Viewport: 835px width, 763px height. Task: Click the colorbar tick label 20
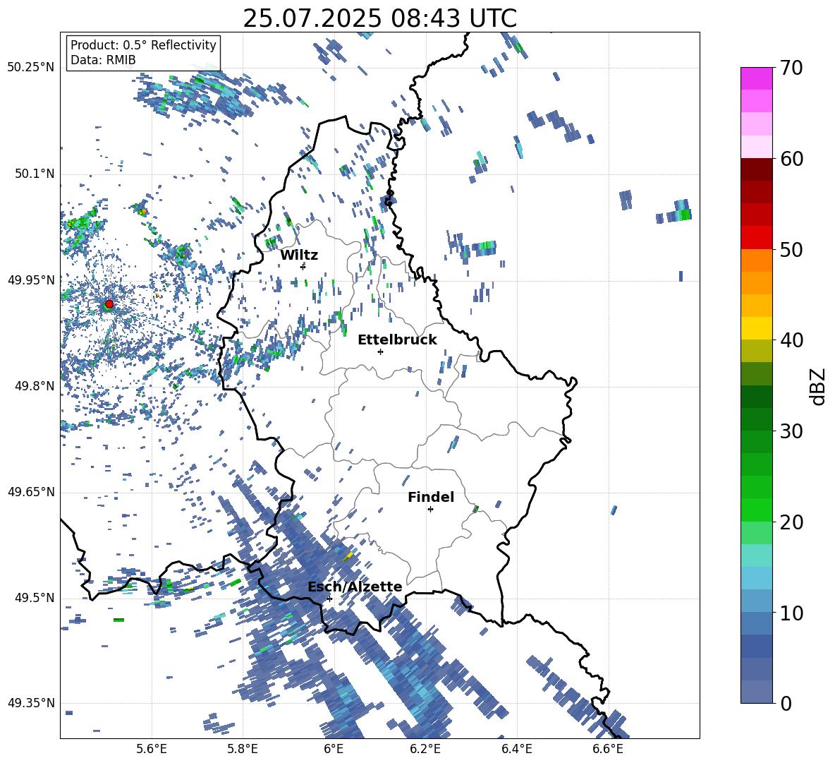[791, 522]
